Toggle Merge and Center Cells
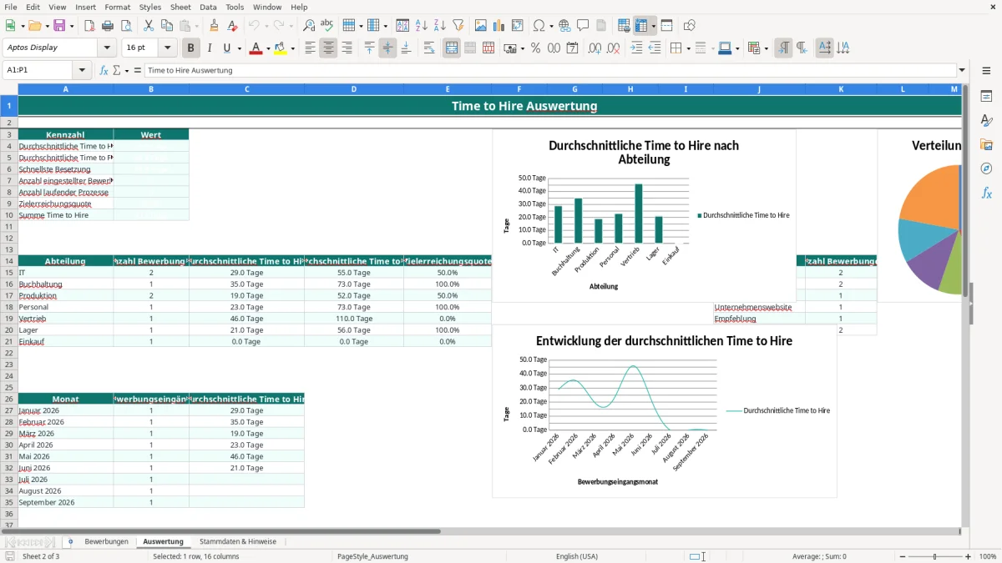 452,48
